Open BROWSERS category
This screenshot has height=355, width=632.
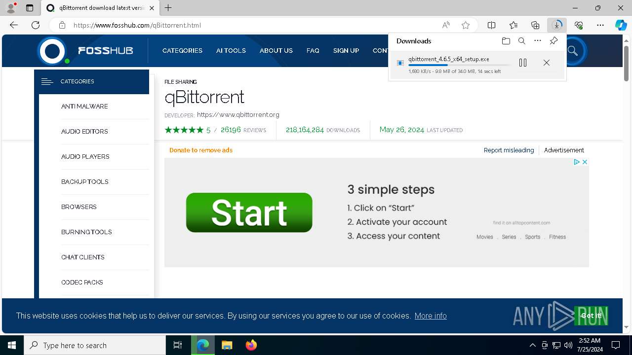click(79, 207)
